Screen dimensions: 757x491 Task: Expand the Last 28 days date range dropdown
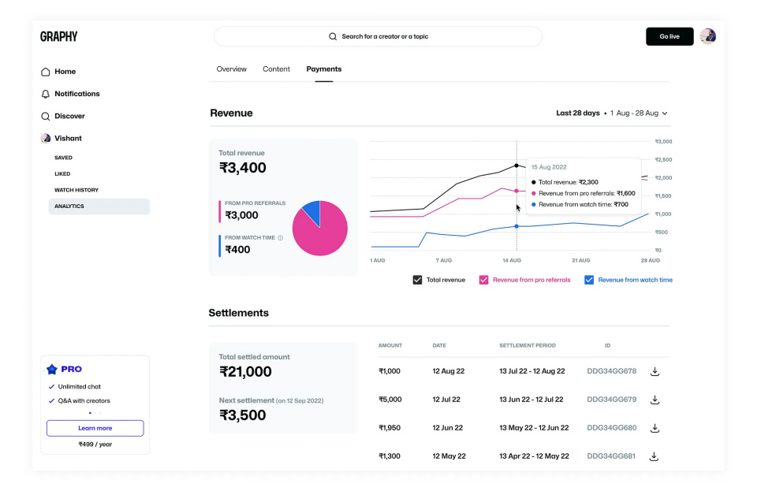[612, 113]
